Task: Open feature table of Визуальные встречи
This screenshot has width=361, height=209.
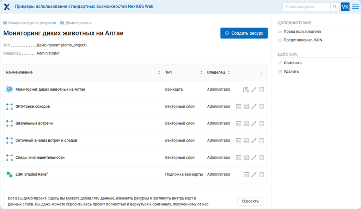Action: [x=246, y=123]
